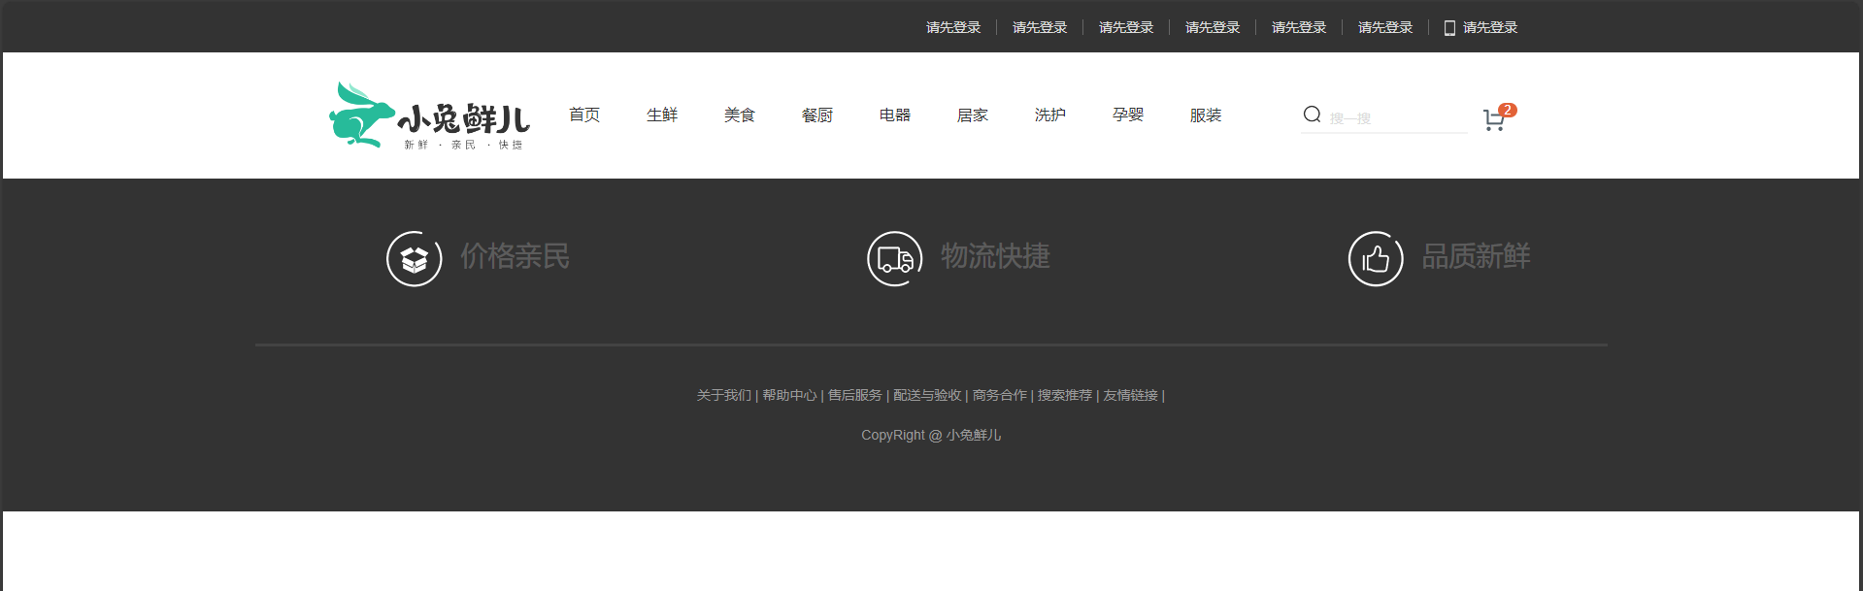Viewport: 1863px width, 591px height.
Task: Click the 品质新鲜 thumbs-up icon
Action: click(1376, 259)
